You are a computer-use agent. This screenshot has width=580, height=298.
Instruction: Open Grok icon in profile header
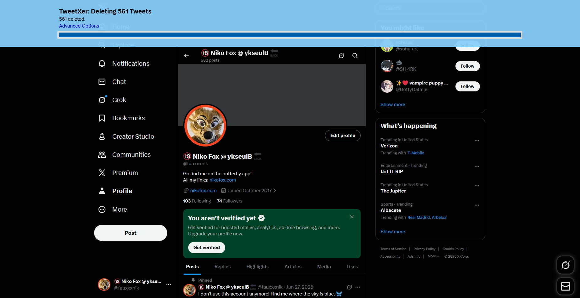click(x=341, y=56)
